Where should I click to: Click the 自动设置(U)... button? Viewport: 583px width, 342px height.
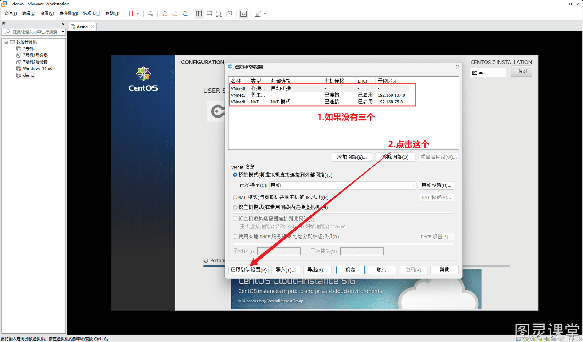(x=436, y=185)
